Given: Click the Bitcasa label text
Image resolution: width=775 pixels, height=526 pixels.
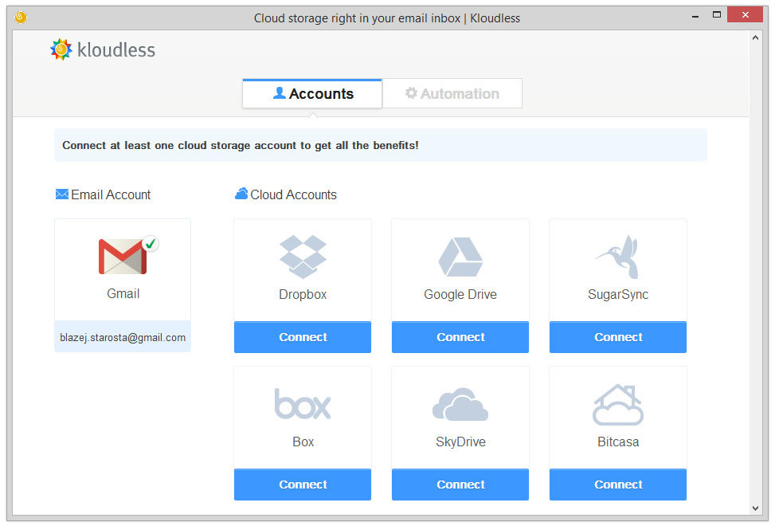Looking at the screenshot, I should coord(618,442).
